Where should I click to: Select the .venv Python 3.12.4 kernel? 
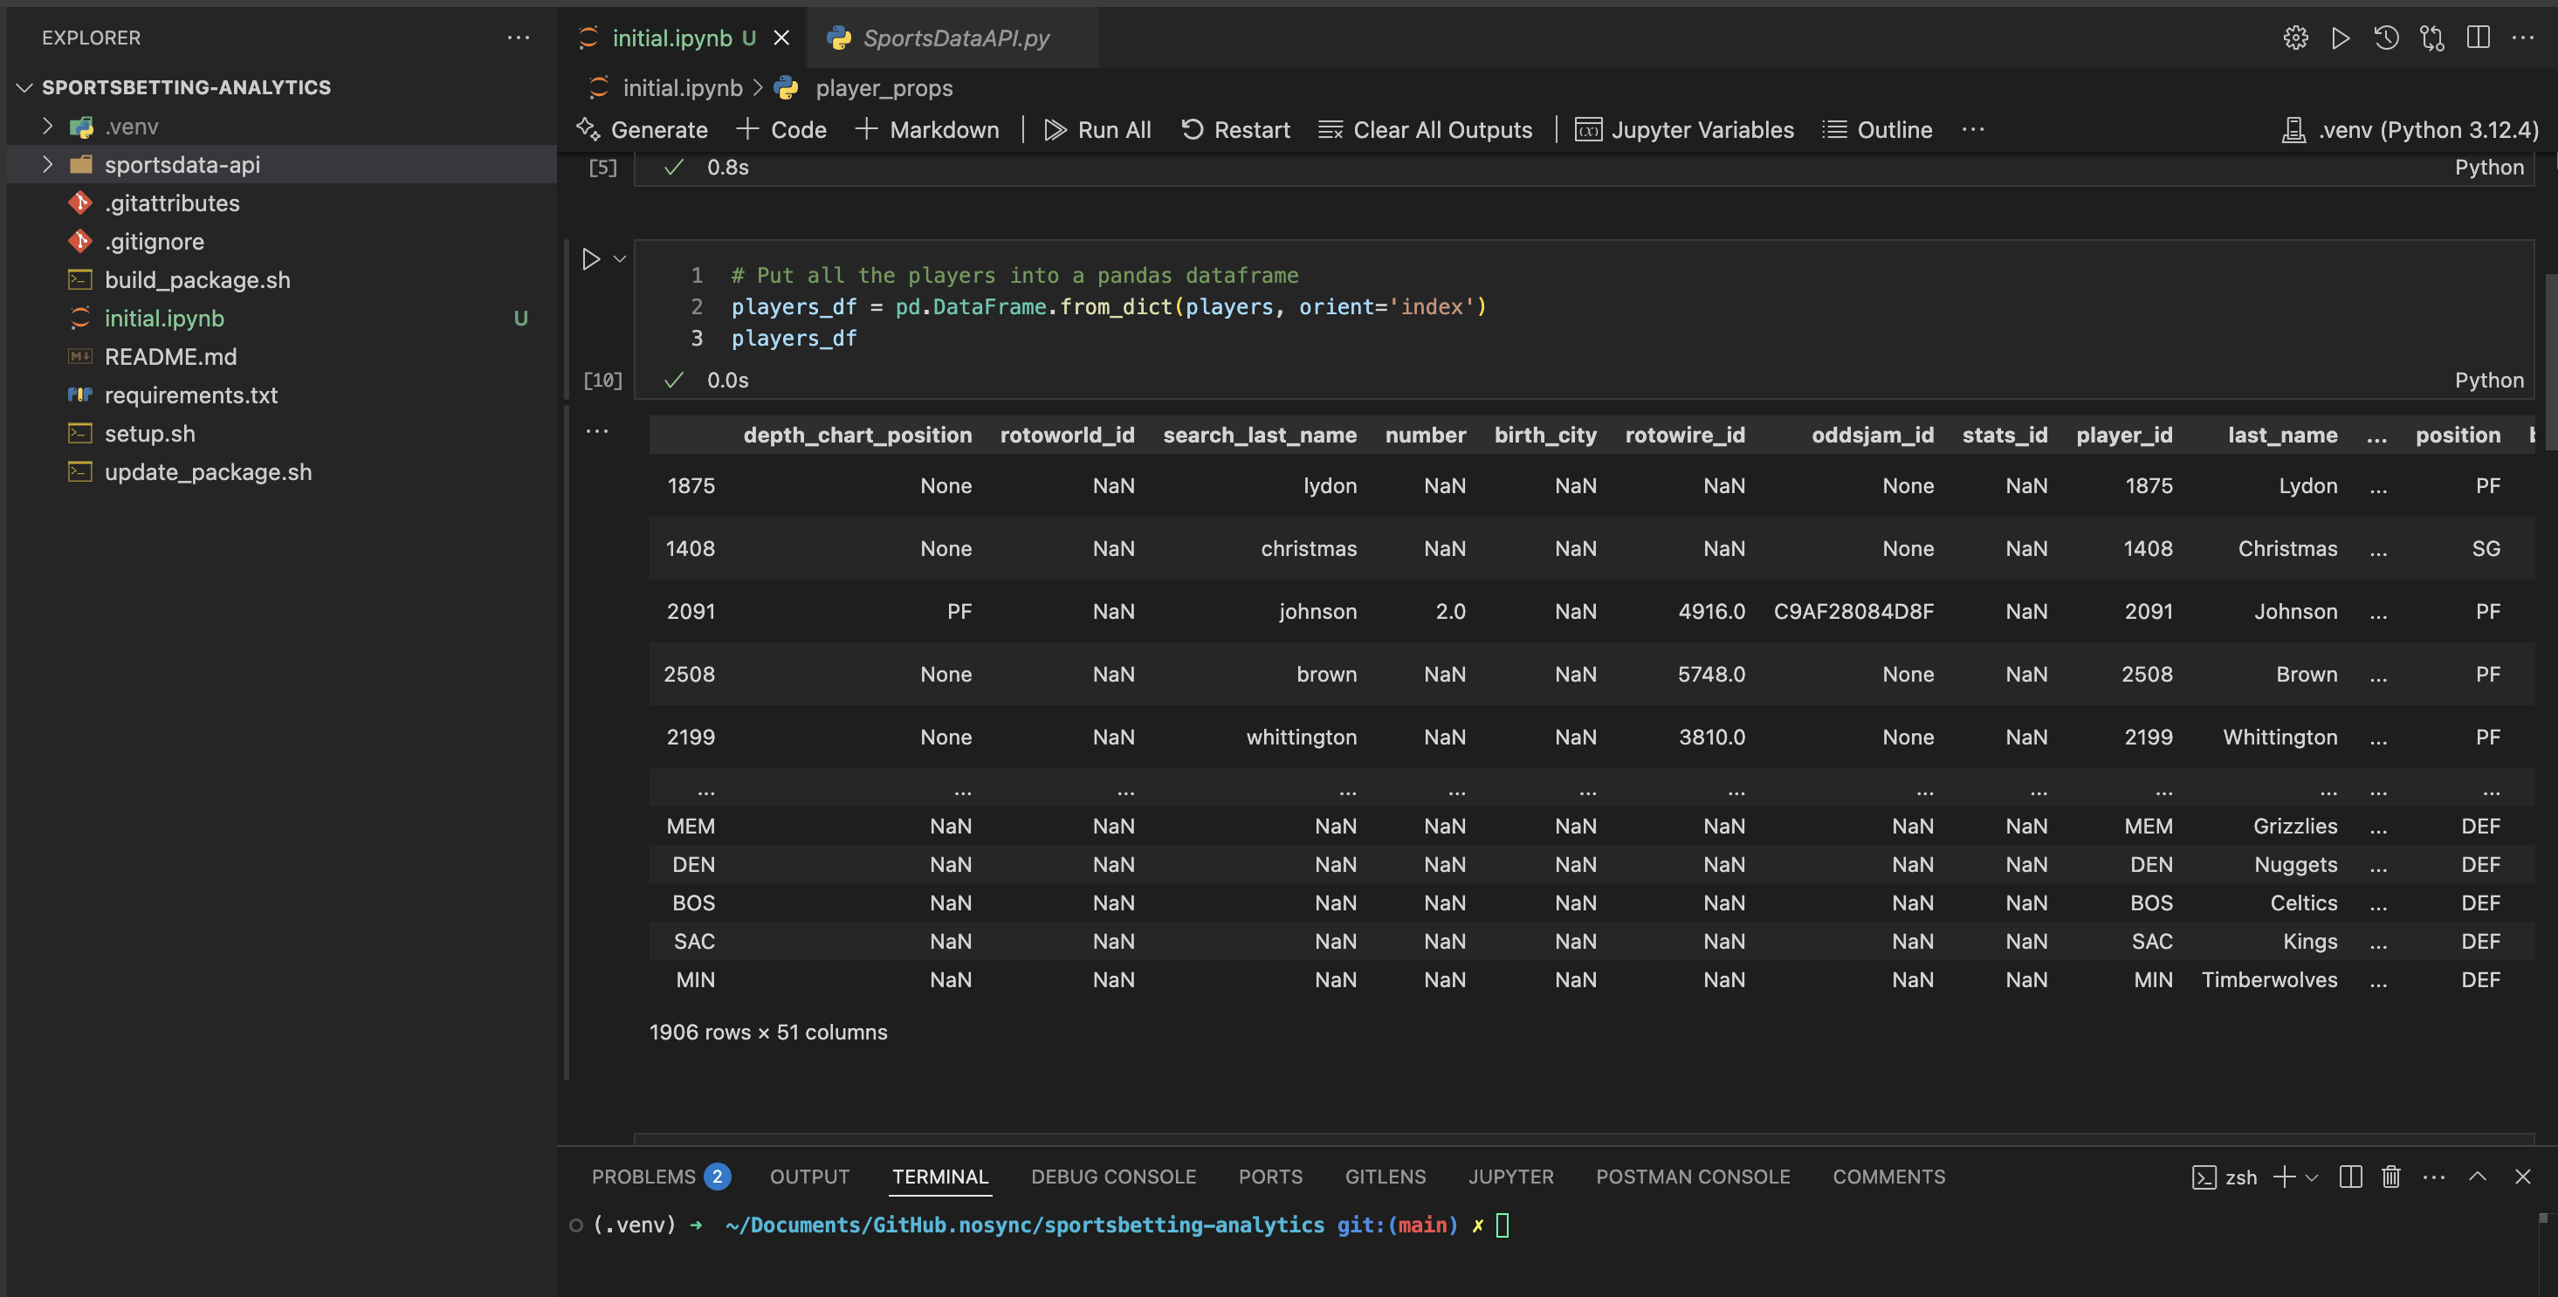tap(2409, 130)
